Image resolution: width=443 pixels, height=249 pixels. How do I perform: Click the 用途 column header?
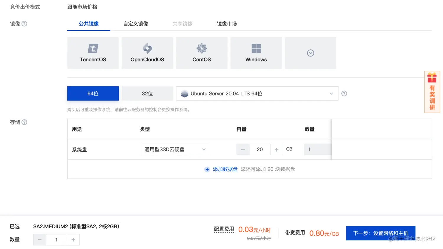[x=77, y=129]
